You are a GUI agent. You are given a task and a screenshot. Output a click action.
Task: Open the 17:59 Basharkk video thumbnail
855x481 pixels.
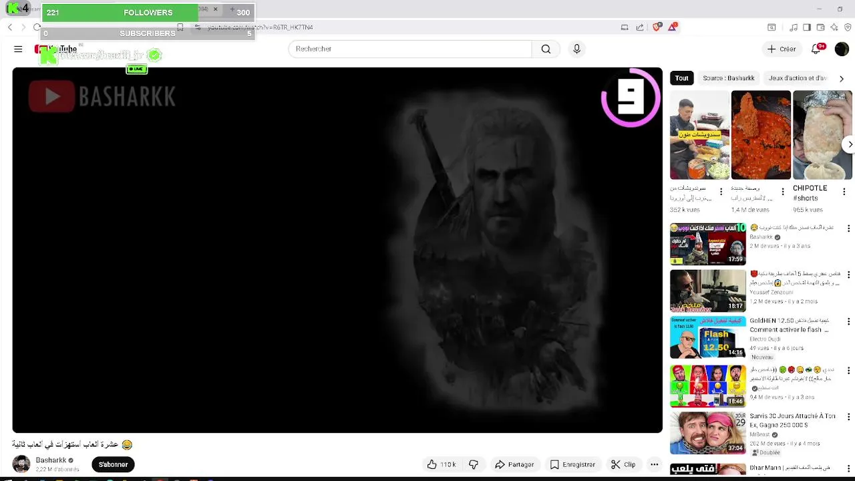708,244
